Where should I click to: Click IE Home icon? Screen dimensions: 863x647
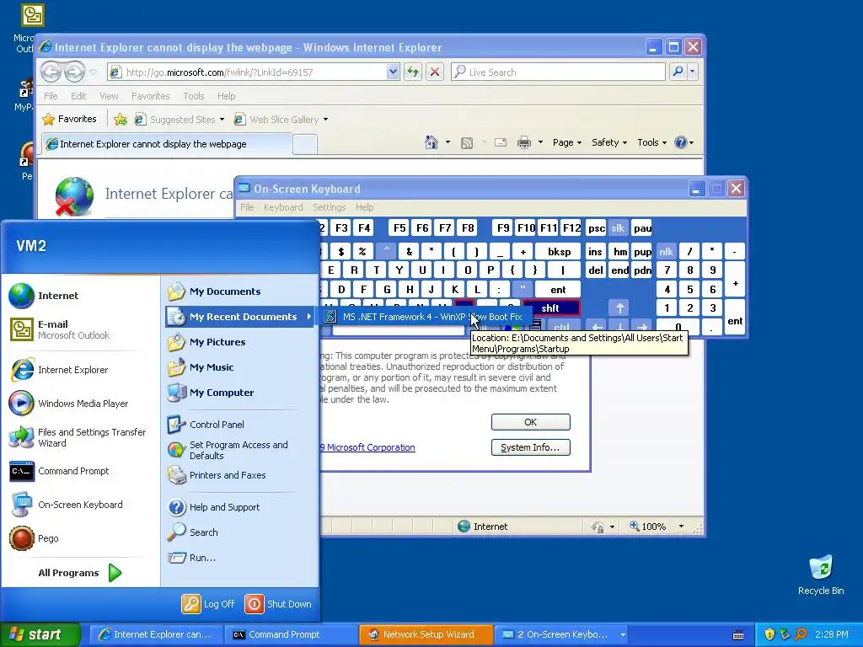pyautogui.click(x=431, y=142)
